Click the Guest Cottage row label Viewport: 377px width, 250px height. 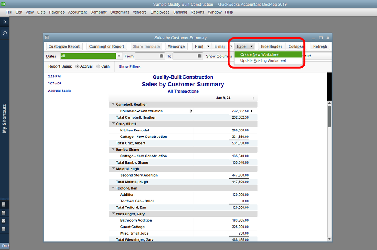click(x=132, y=227)
